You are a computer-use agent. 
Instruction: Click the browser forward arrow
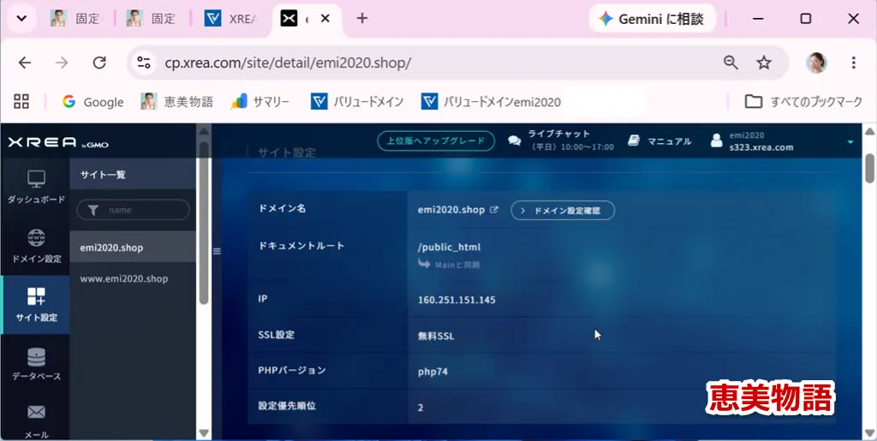[x=62, y=63]
